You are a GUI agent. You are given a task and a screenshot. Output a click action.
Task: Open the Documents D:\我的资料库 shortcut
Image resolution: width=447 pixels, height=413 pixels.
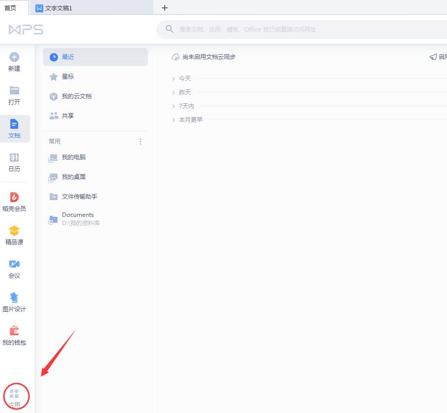[95, 219]
